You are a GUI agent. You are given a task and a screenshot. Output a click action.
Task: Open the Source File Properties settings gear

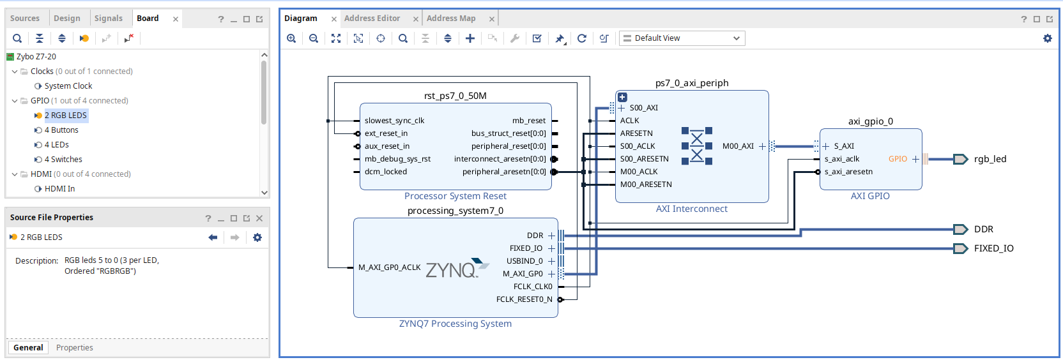(x=257, y=237)
